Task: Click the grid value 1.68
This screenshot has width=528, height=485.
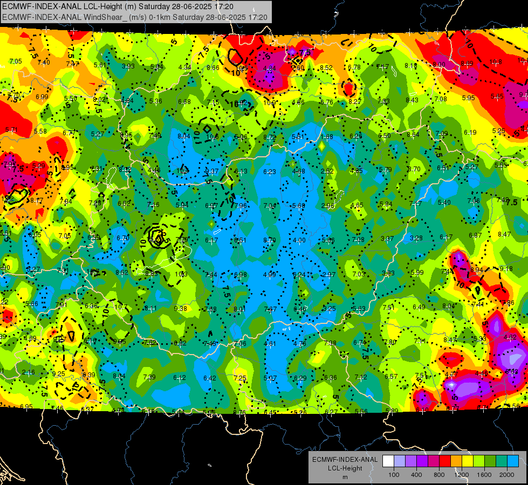Action: pyautogui.click(x=327, y=137)
